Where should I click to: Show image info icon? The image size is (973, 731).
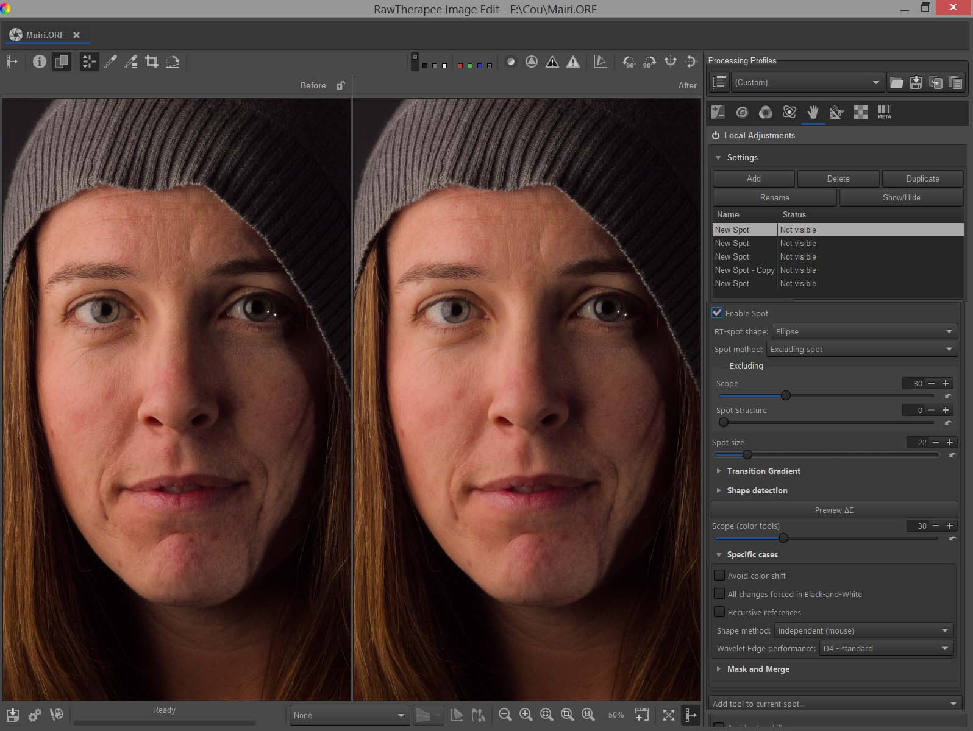click(x=40, y=62)
